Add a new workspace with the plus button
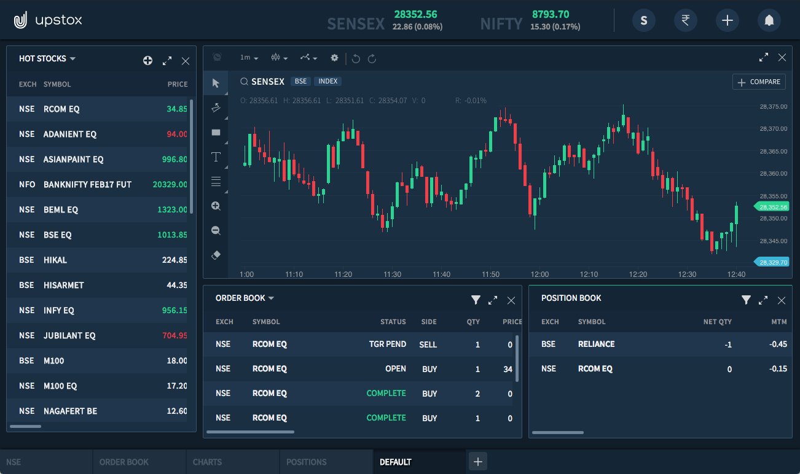Screen dimensions: 800x474 point(477,461)
